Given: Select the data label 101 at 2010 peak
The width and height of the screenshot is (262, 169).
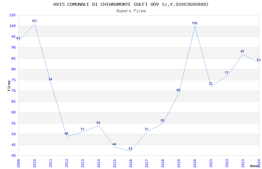Looking at the screenshot, I should pyautogui.click(x=34, y=21).
